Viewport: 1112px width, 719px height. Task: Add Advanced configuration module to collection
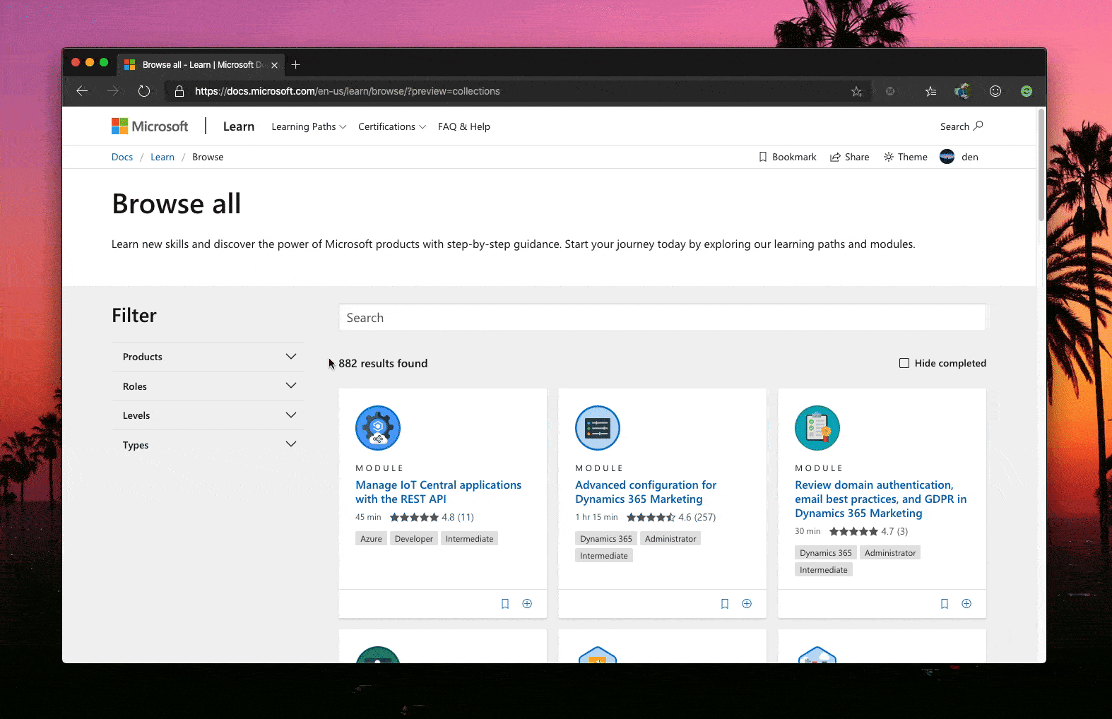coord(747,604)
